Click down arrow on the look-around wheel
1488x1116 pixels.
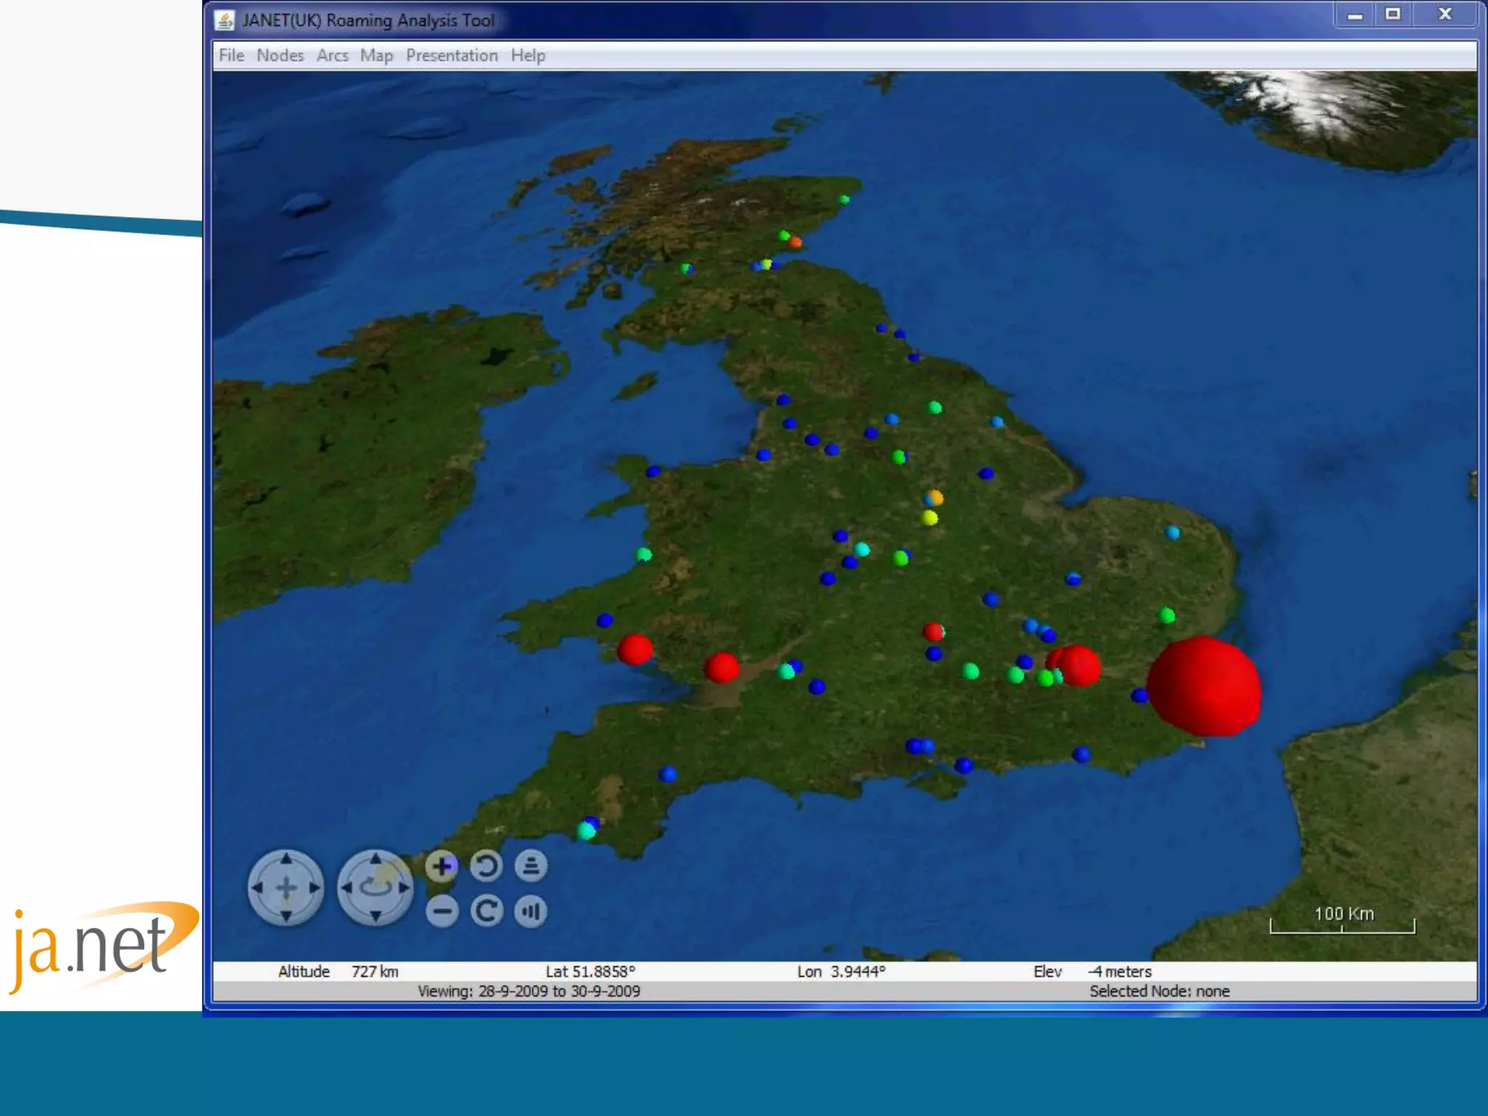376,915
